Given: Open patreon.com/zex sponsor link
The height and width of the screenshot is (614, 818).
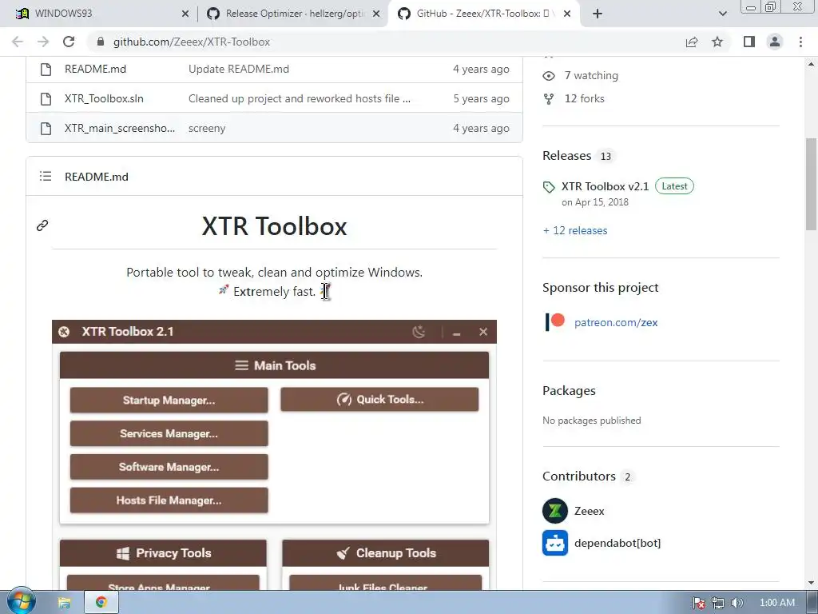Looking at the screenshot, I should pyautogui.click(x=616, y=323).
